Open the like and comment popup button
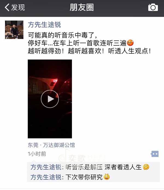The width and height of the screenshot is (164, 190). [155, 154]
